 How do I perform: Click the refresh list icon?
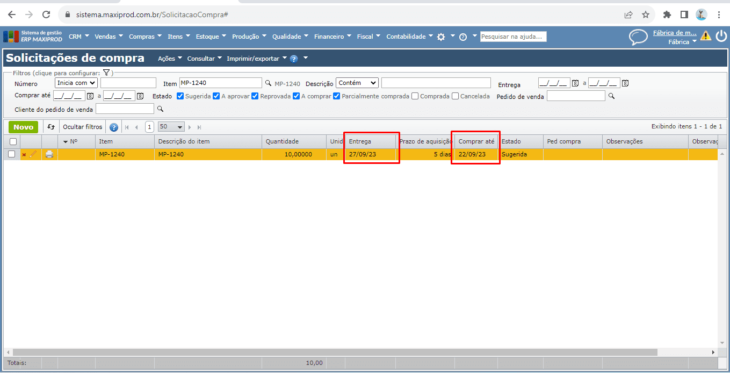tap(51, 127)
